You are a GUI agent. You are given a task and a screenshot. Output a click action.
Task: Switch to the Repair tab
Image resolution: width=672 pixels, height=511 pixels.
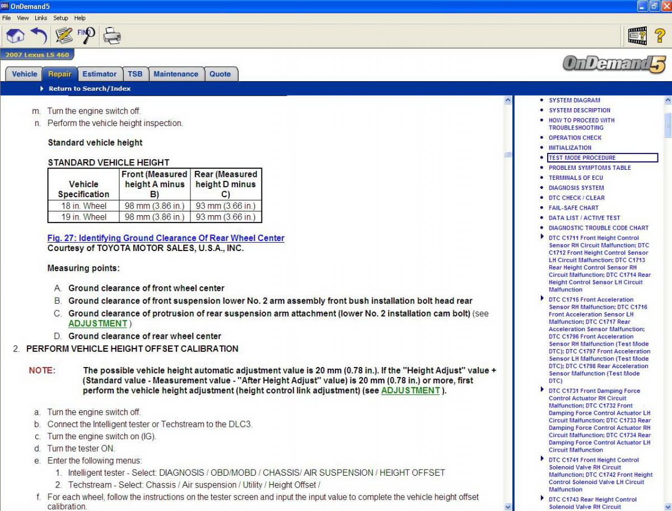59,74
